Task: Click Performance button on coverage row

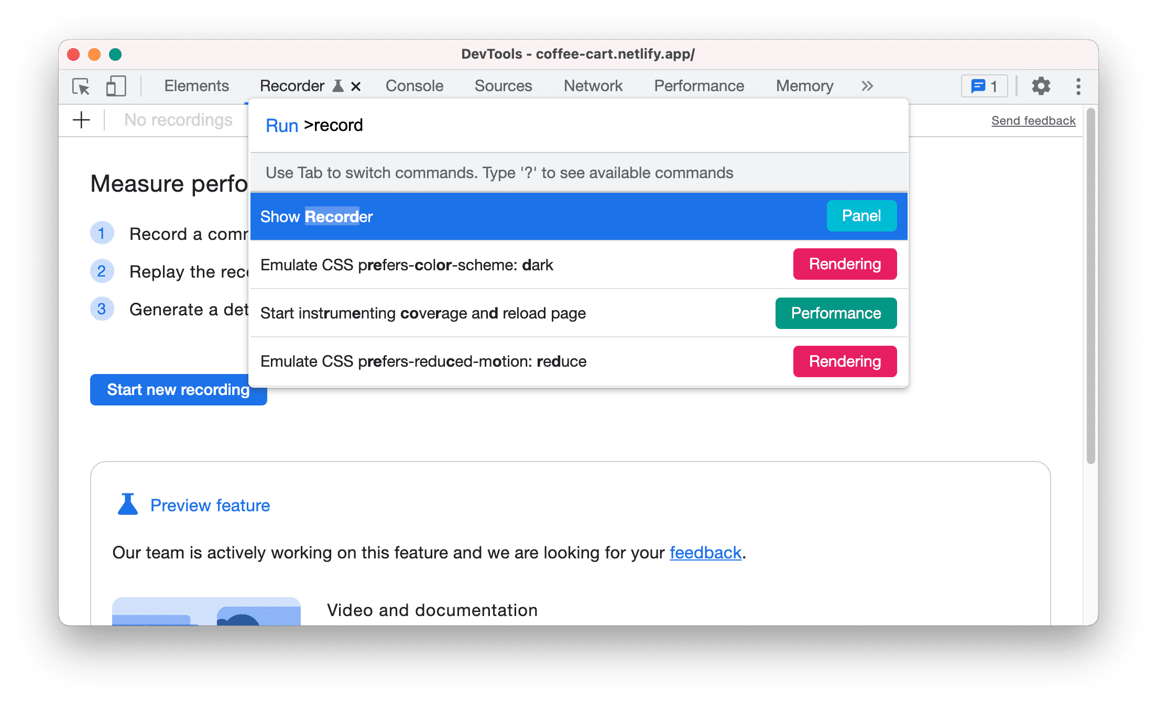Action: point(835,312)
